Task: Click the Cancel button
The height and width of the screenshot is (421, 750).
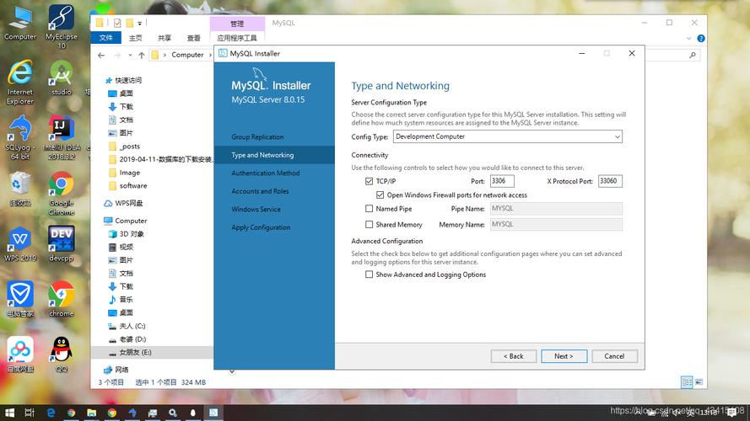Action: pyautogui.click(x=614, y=356)
